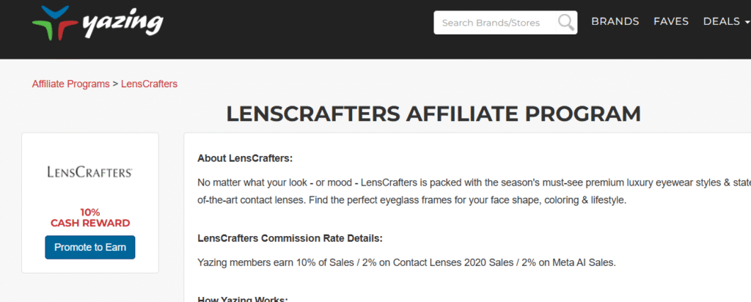Open the LensCrafters breadcrumb link
The height and width of the screenshot is (302, 751).
tap(149, 84)
